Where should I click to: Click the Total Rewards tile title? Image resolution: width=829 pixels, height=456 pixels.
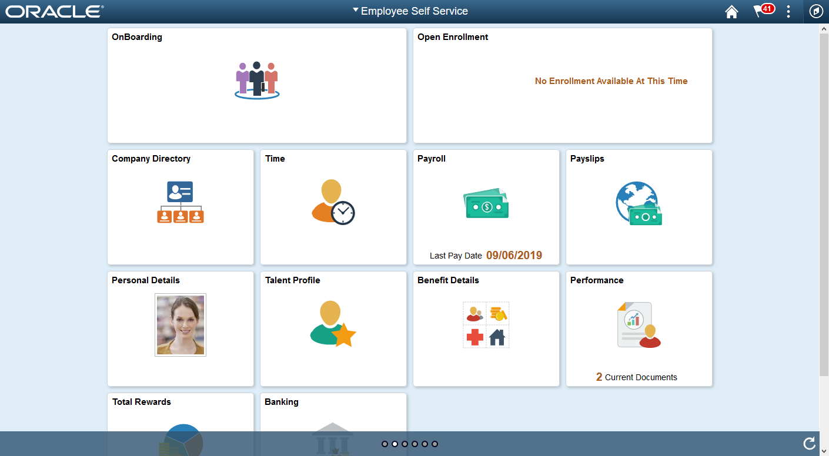pos(142,402)
